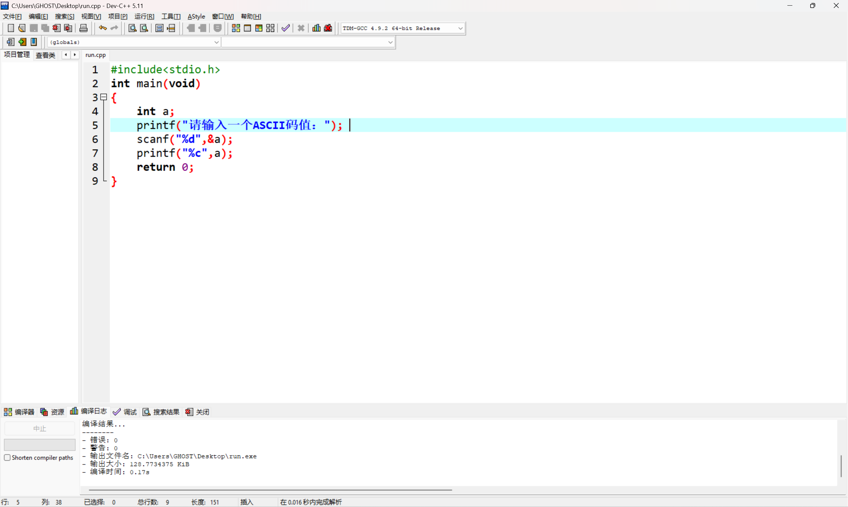Click the profile analysis bar chart icon
Image resolution: width=848 pixels, height=507 pixels.
click(316, 28)
